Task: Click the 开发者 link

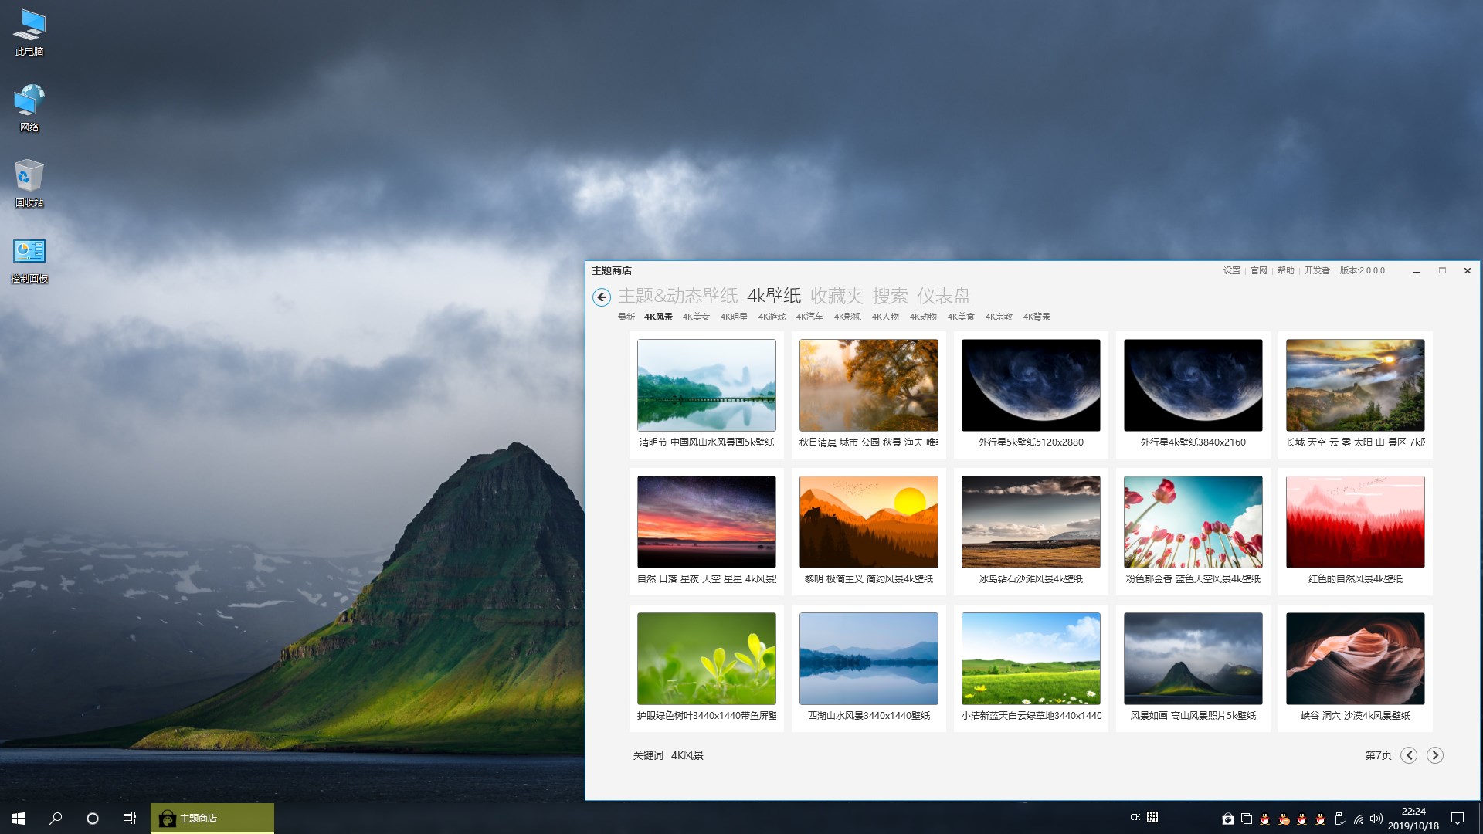Action: click(x=1317, y=270)
